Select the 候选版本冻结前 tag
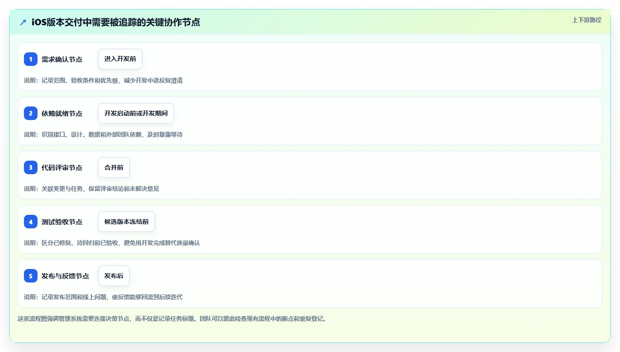The height and width of the screenshot is (352, 620). point(127,222)
